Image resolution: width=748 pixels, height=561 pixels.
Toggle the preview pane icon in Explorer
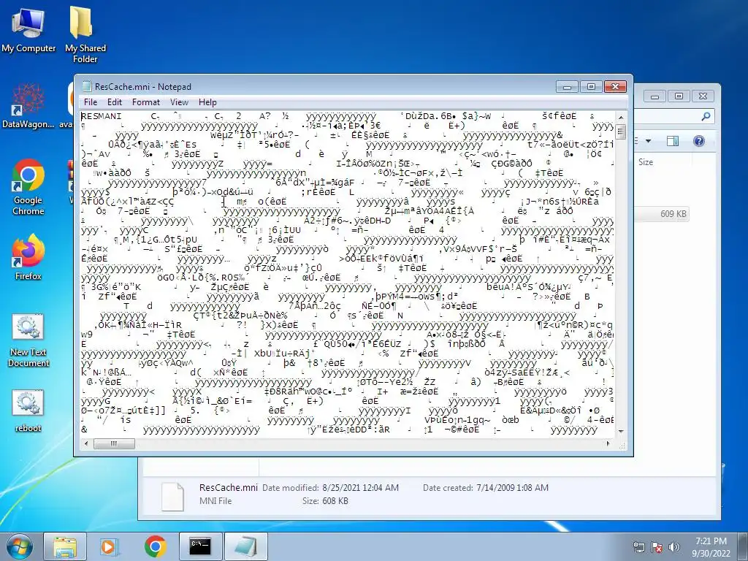[673, 141]
